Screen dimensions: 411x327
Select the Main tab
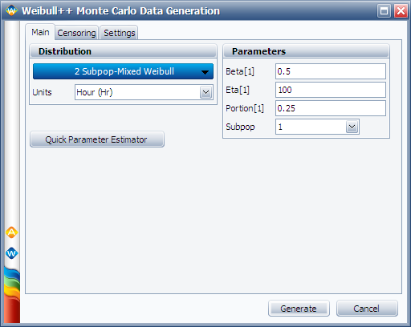40,32
